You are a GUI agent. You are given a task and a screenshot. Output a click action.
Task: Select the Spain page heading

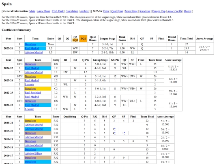coord(7,4)
